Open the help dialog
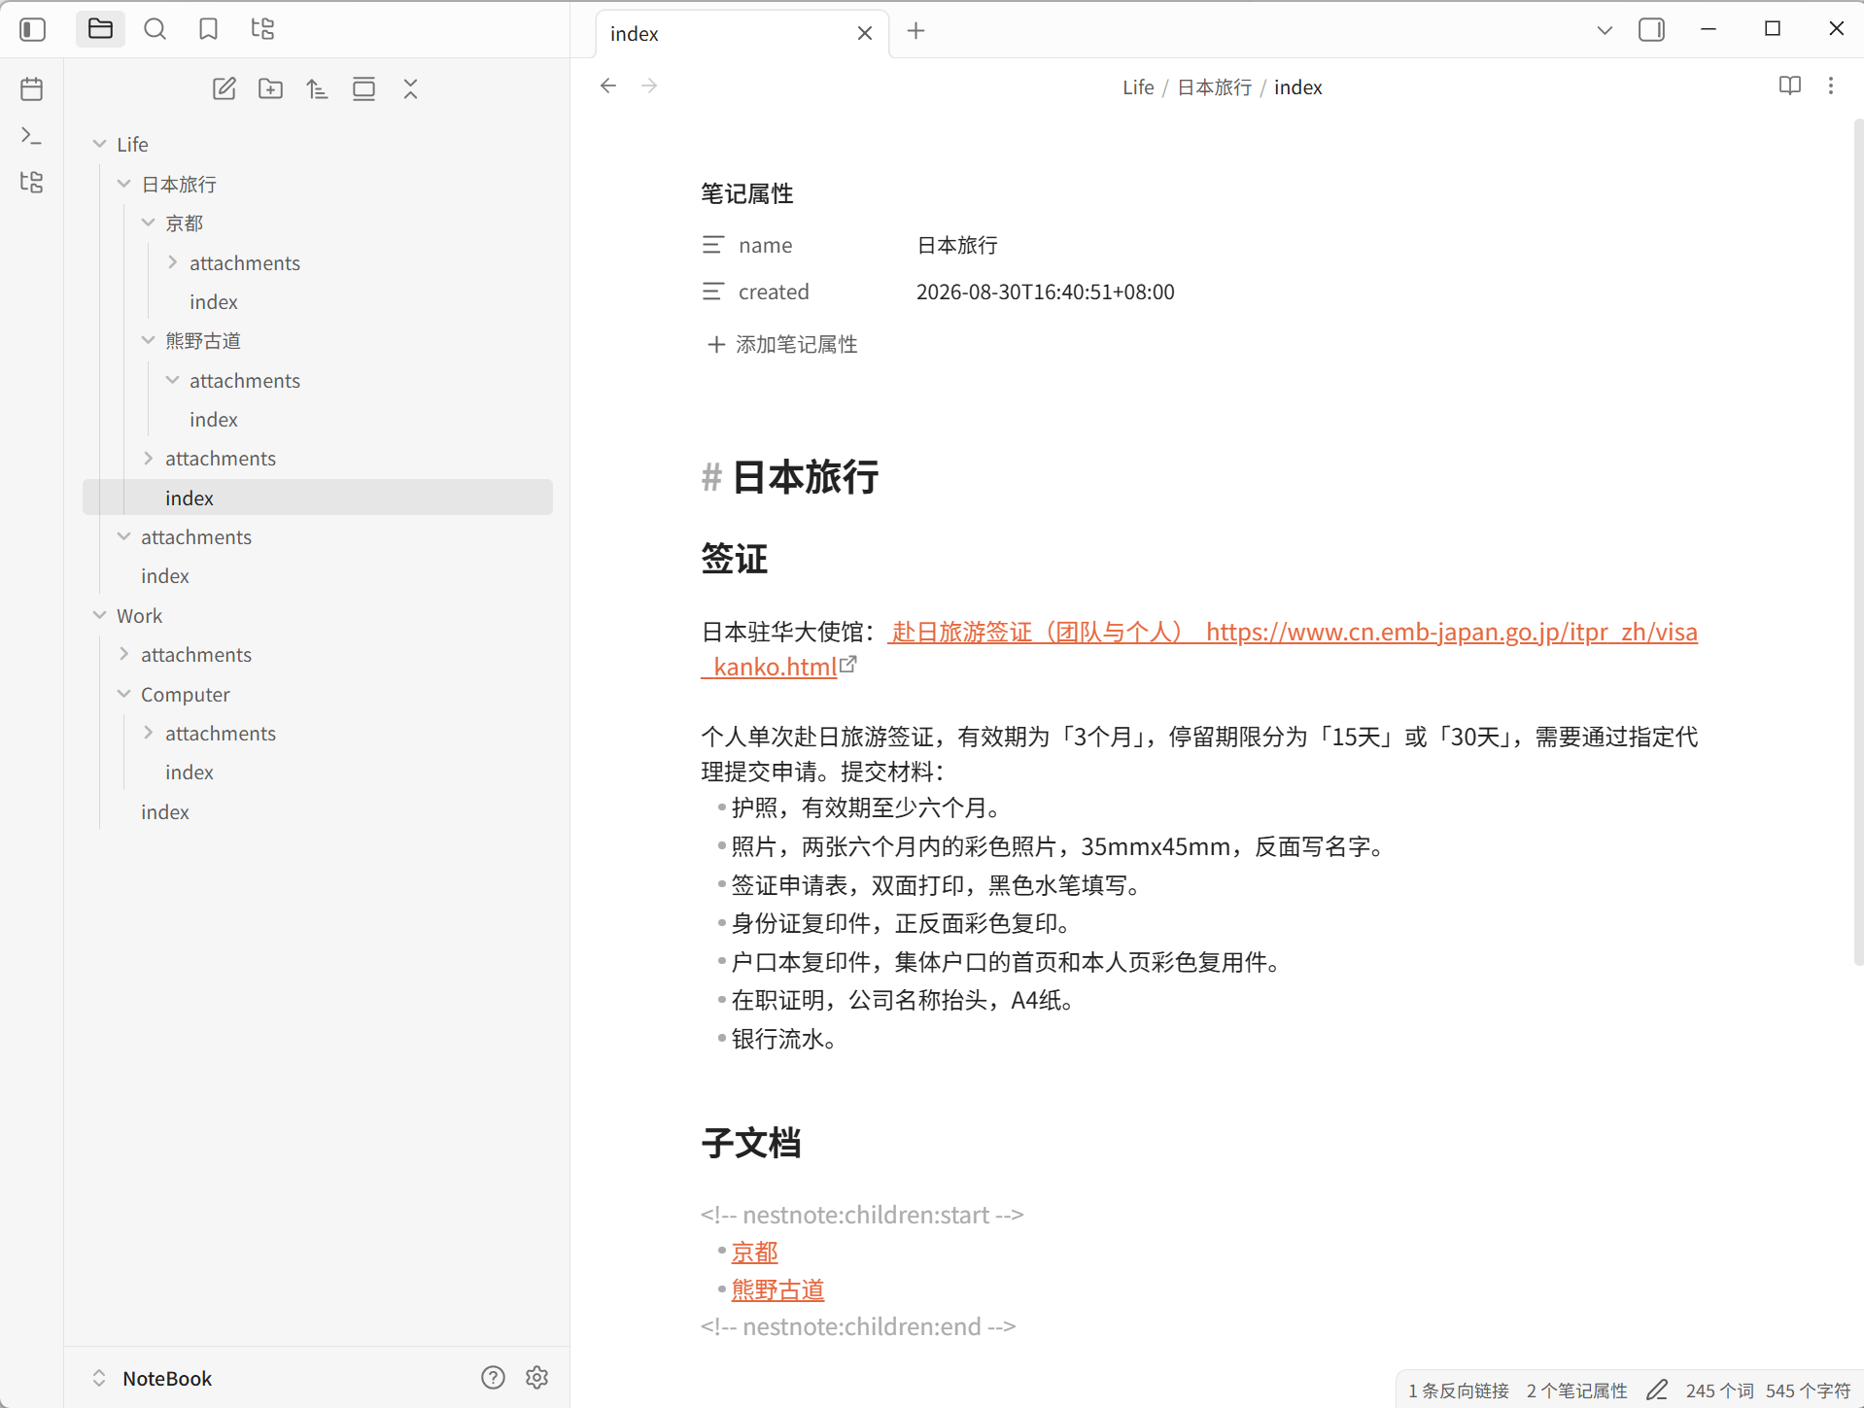This screenshot has width=1864, height=1408. (494, 1377)
